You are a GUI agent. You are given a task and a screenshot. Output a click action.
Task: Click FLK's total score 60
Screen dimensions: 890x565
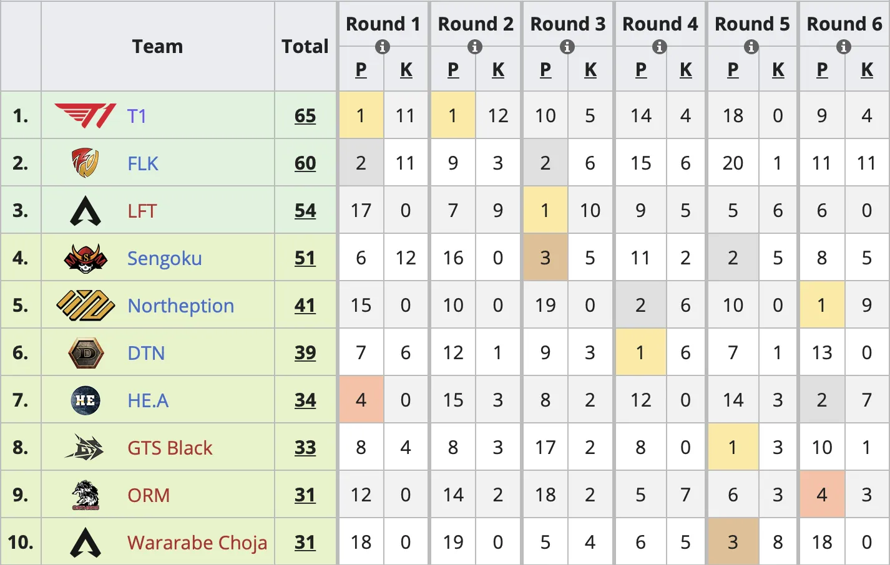pos(305,163)
